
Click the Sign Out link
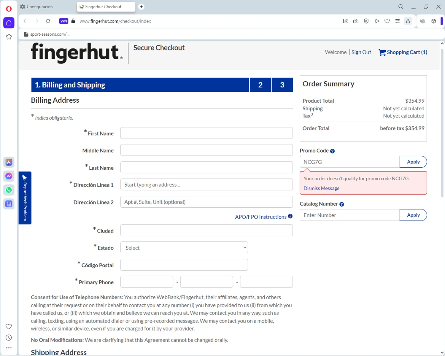361,52
